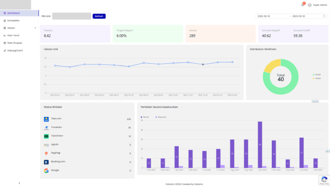Click the Refresh button
This screenshot has width=330, height=187.
pos(99,16)
